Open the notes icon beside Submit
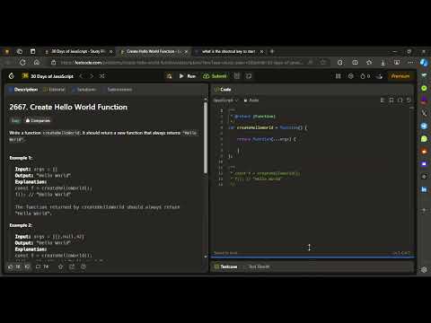Image resolution: width=431 pixels, height=323 pixels. pos(237,76)
